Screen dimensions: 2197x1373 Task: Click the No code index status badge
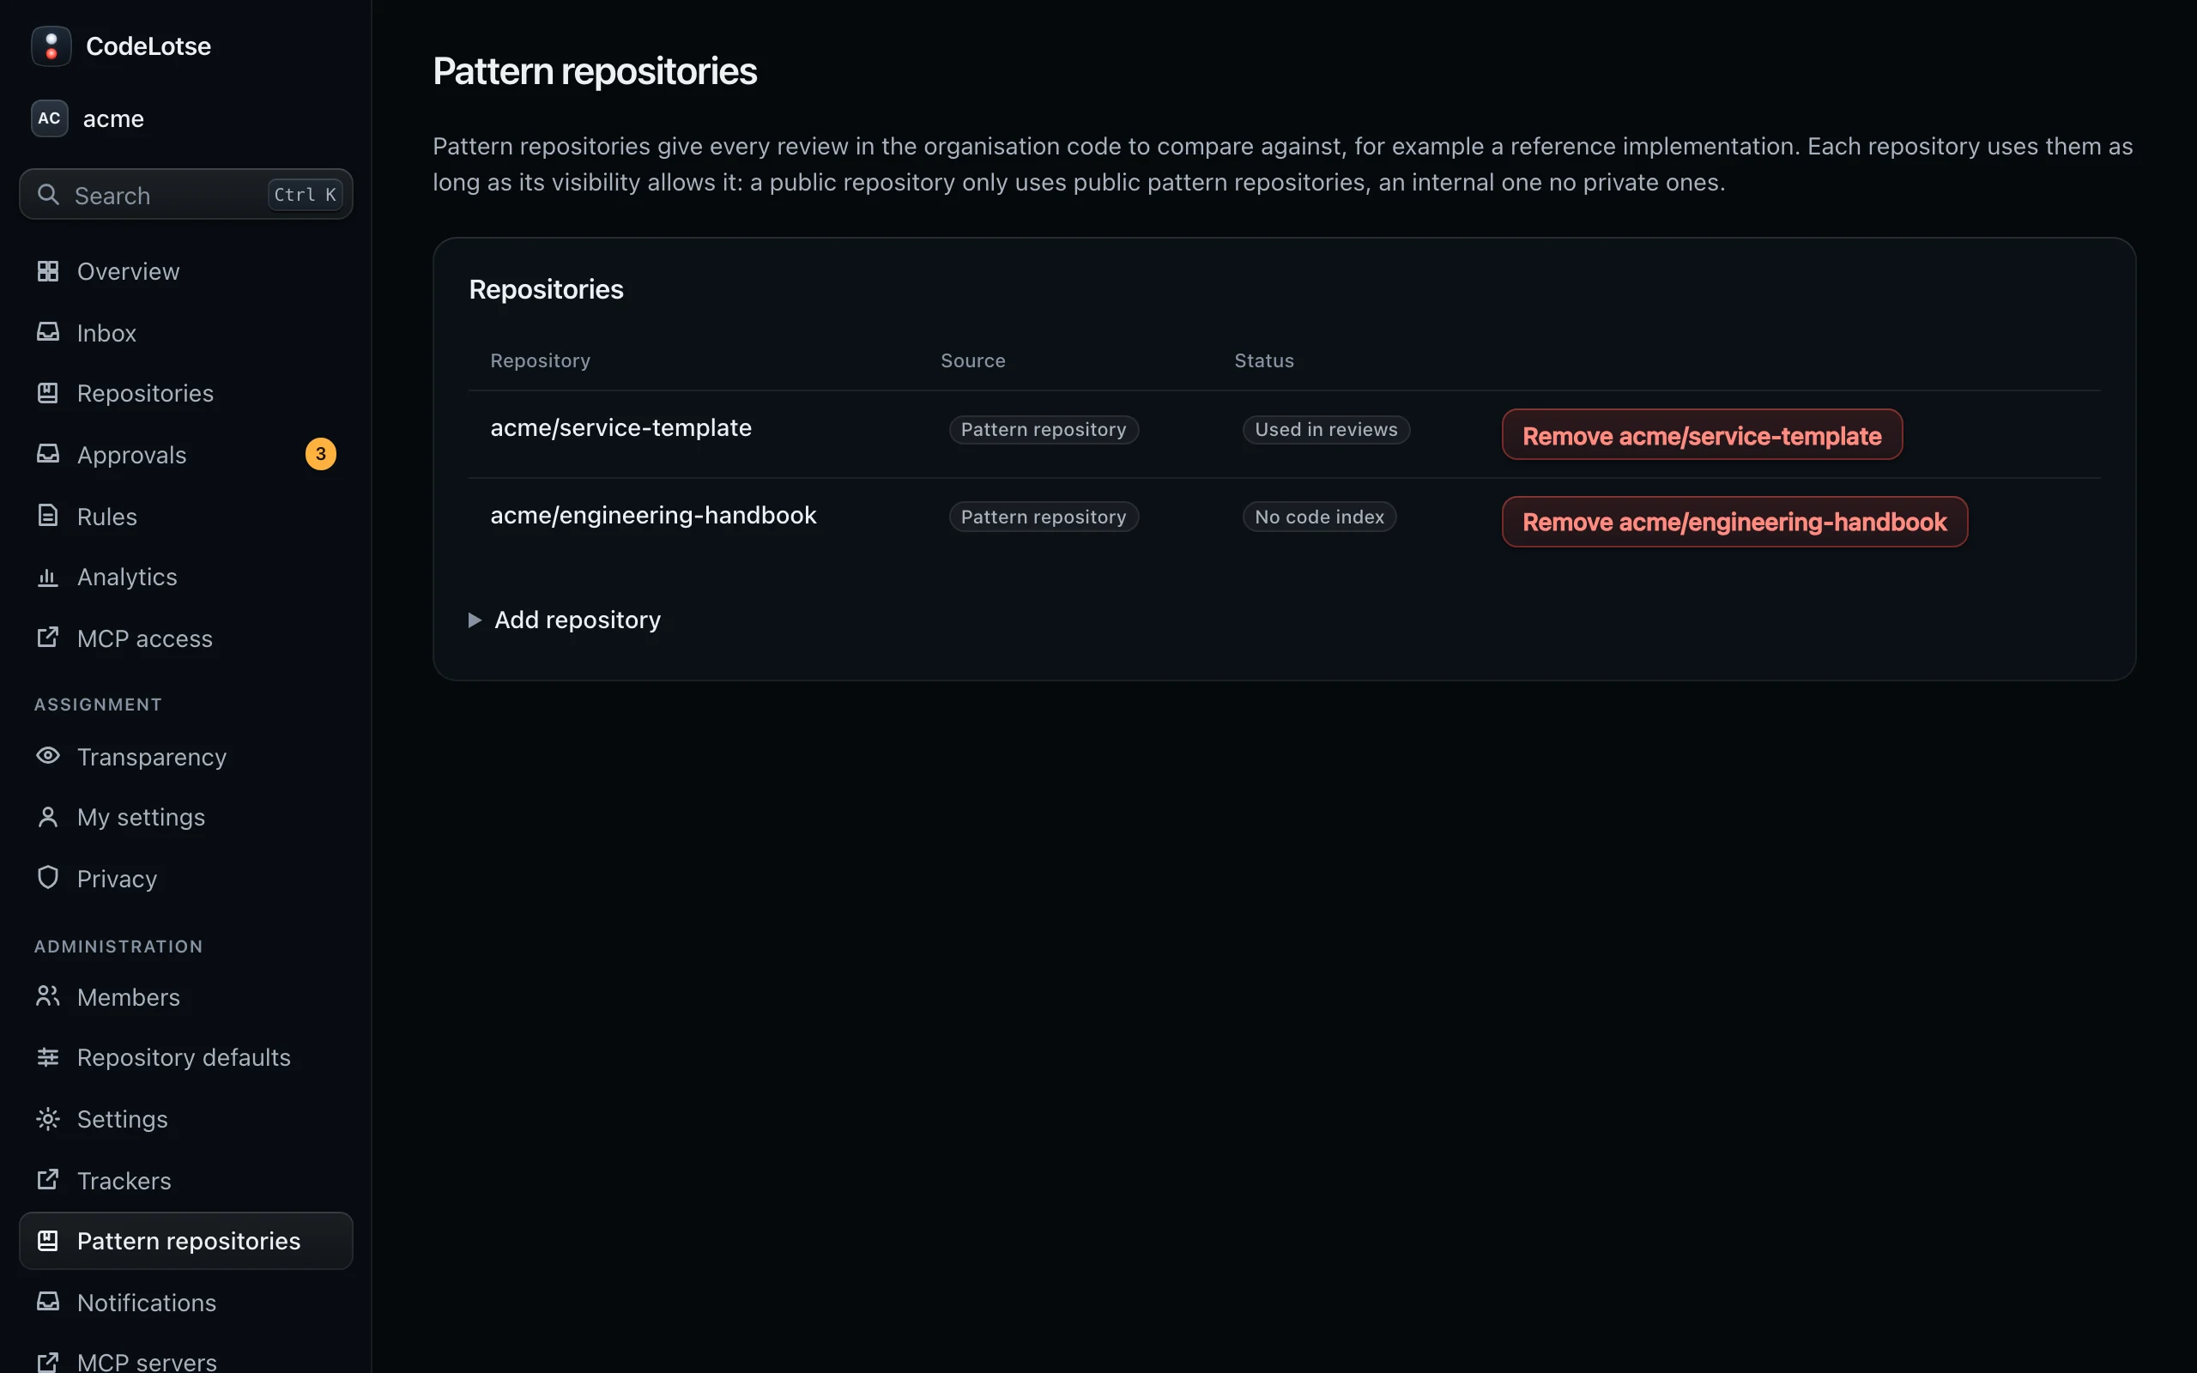click(x=1319, y=517)
